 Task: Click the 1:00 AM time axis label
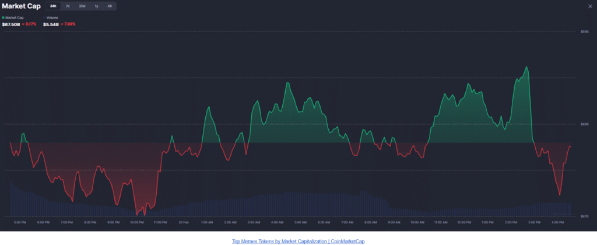click(x=207, y=222)
